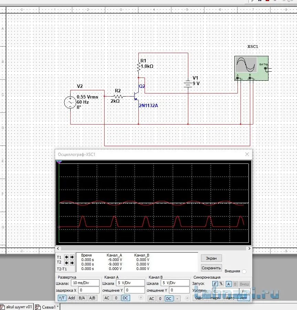
Task: Enable AC coupling for Канал A
Action: tap(107, 298)
